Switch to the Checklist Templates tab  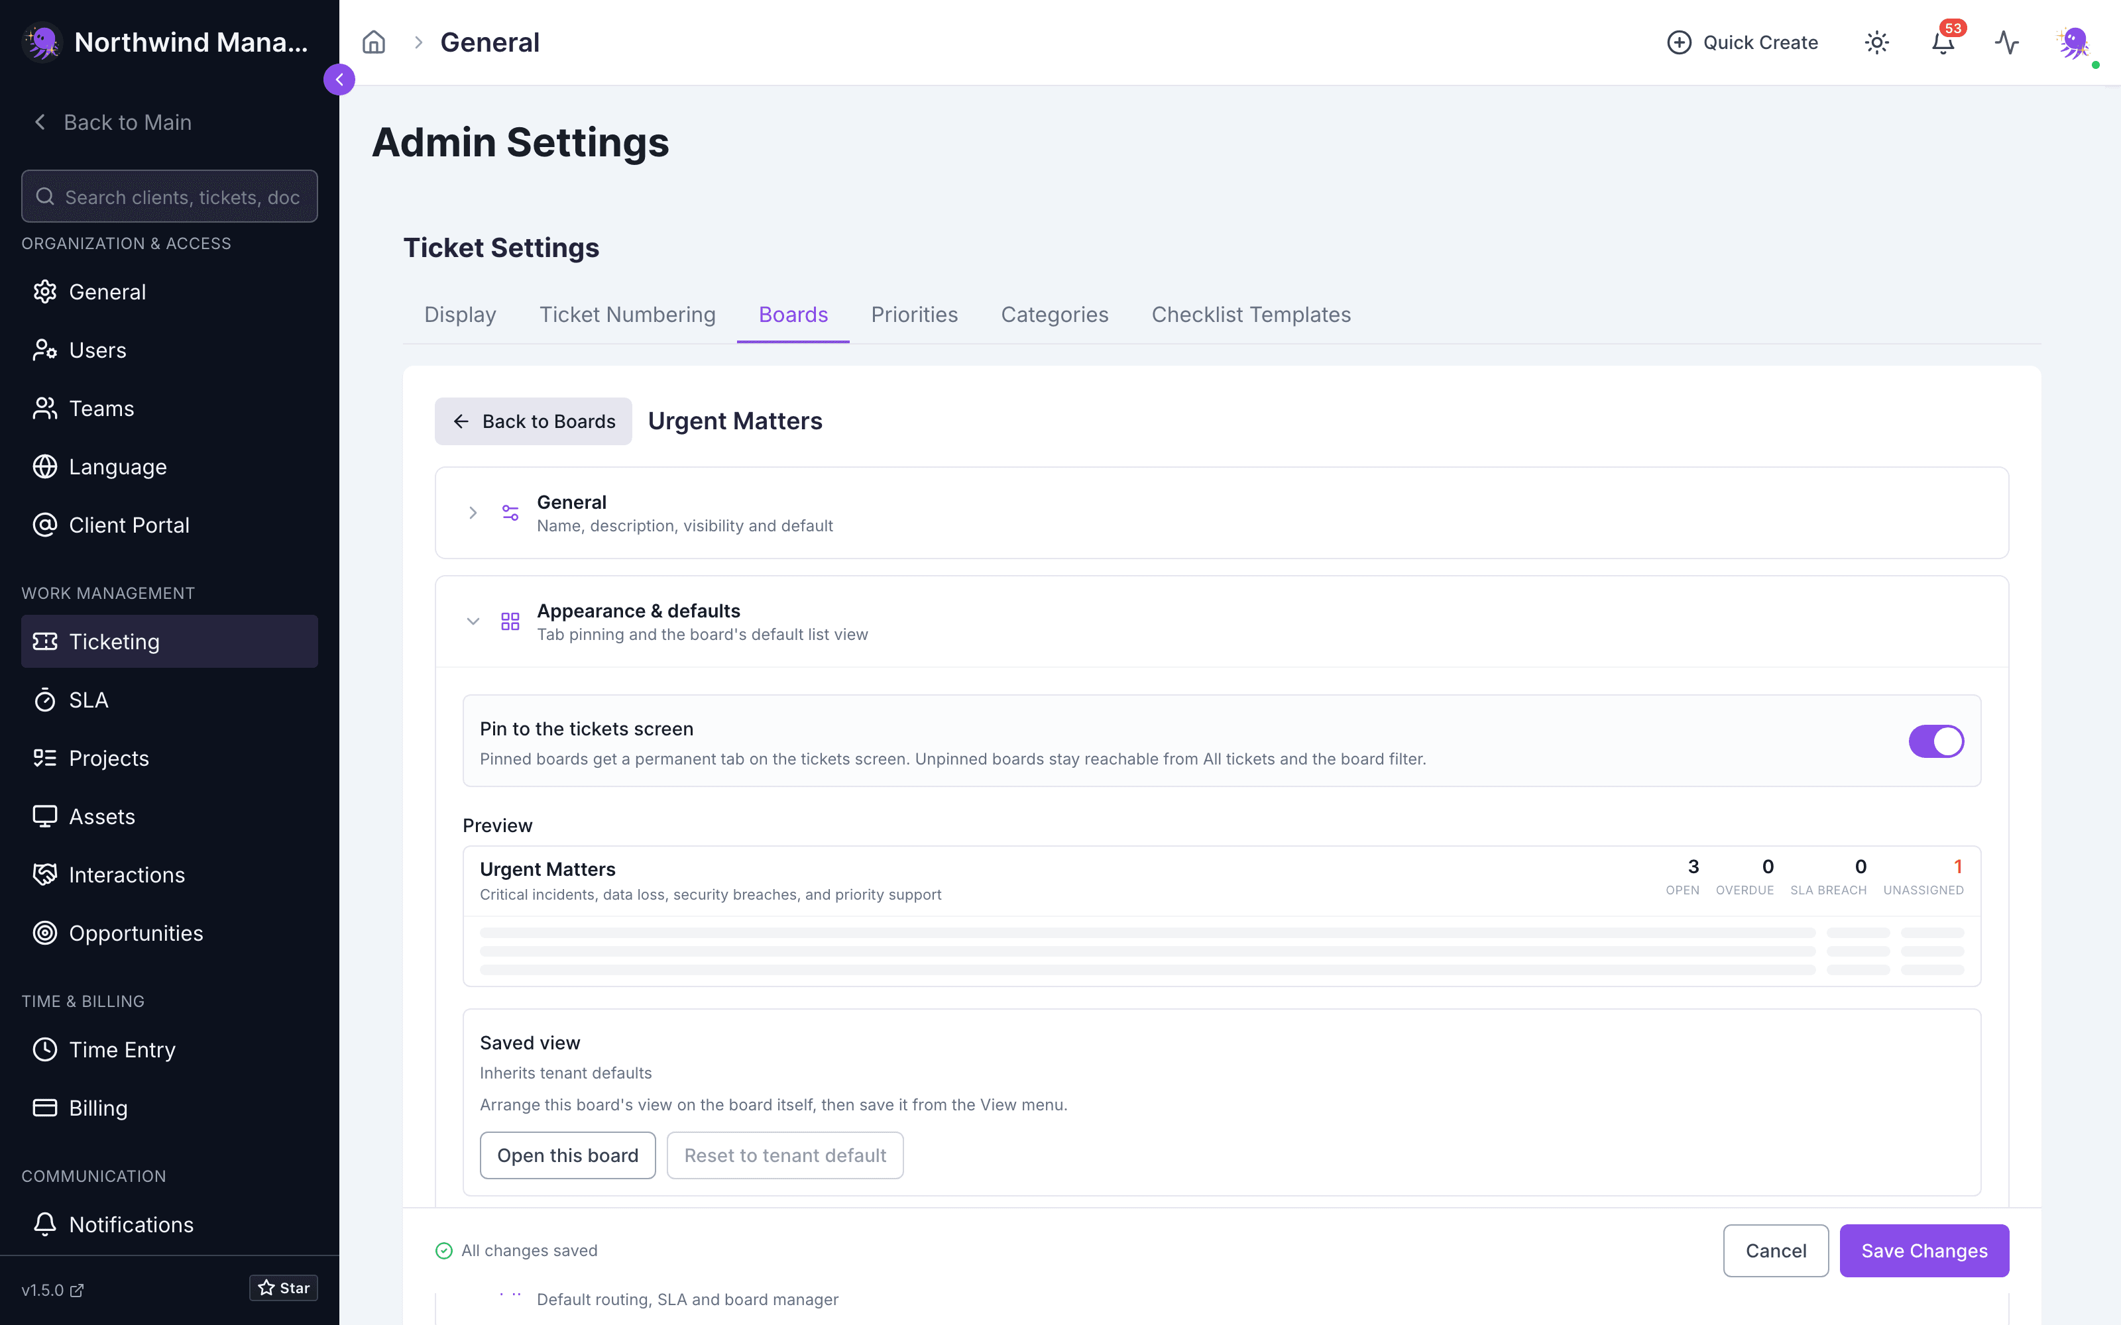(1251, 315)
